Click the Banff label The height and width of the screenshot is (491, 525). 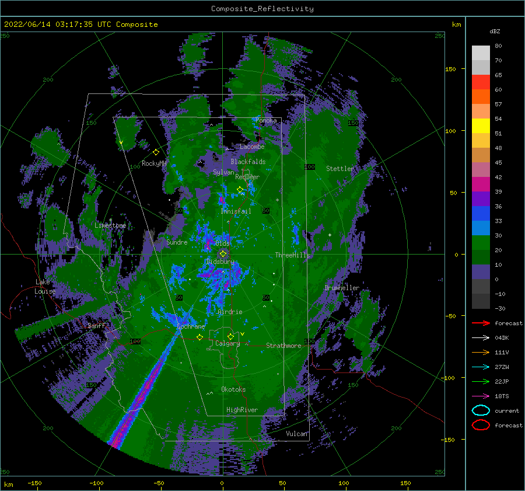96,325
